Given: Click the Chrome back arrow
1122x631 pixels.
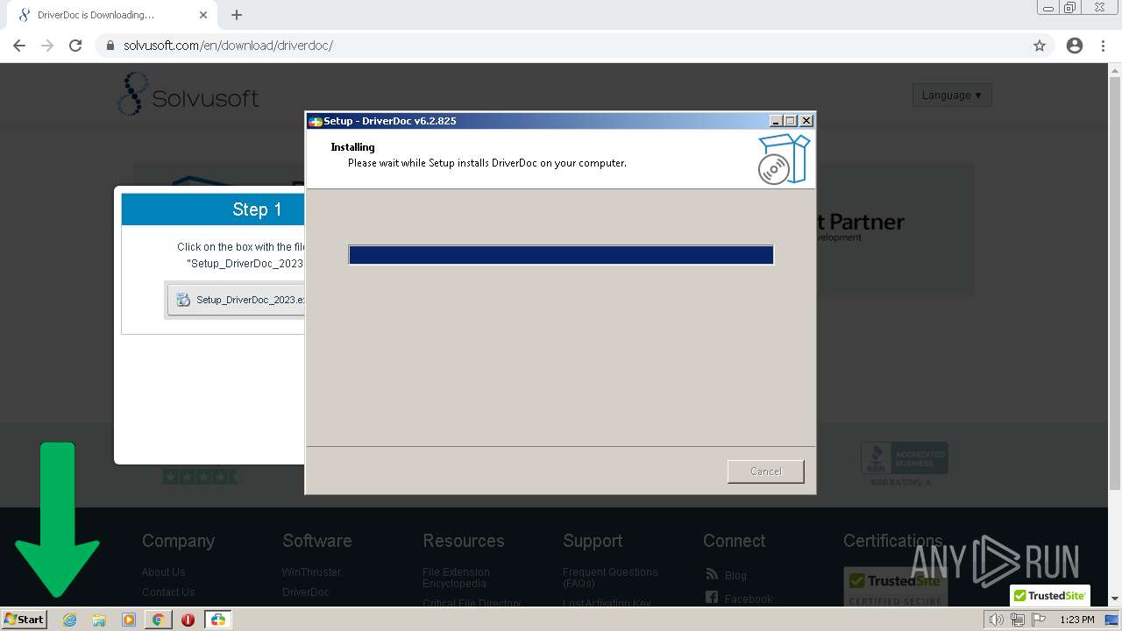Looking at the screenshot, I should pos(19,46).
